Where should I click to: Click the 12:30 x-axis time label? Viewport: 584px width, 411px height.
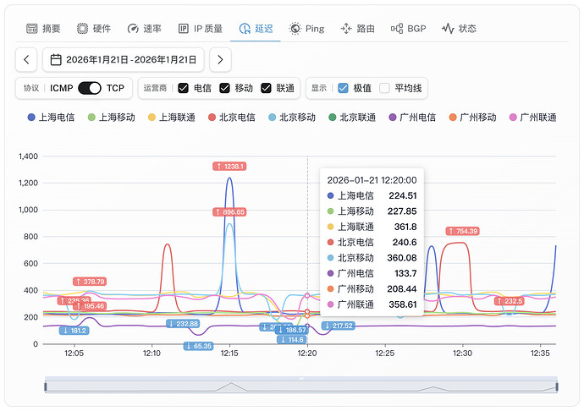point(463,353)
